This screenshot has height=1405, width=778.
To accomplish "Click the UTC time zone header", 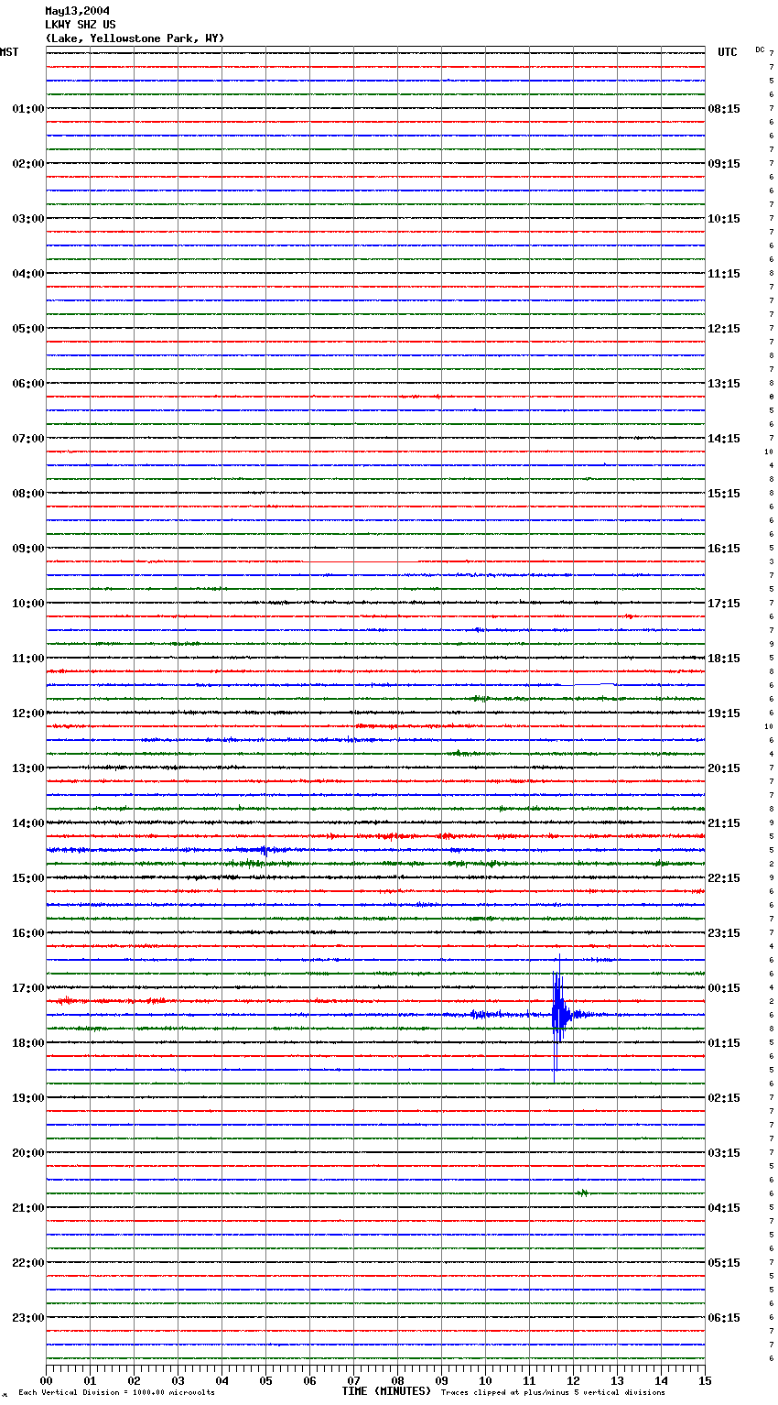I will point(728,52).
